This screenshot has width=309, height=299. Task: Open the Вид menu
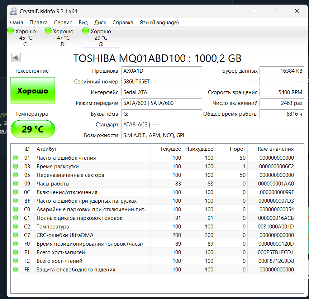click(83, 23)
